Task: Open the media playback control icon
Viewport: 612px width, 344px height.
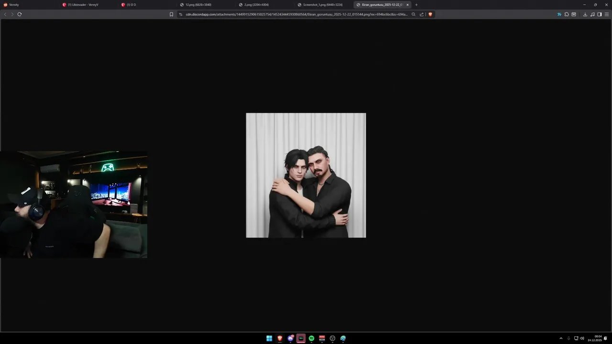Action: coord(592,14)
